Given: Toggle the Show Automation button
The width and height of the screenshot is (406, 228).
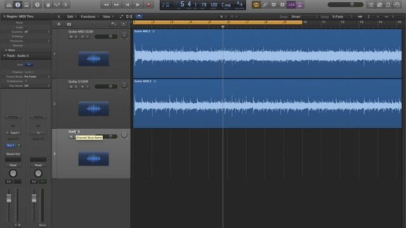Looking at the screenshot, I should (121, 16).
